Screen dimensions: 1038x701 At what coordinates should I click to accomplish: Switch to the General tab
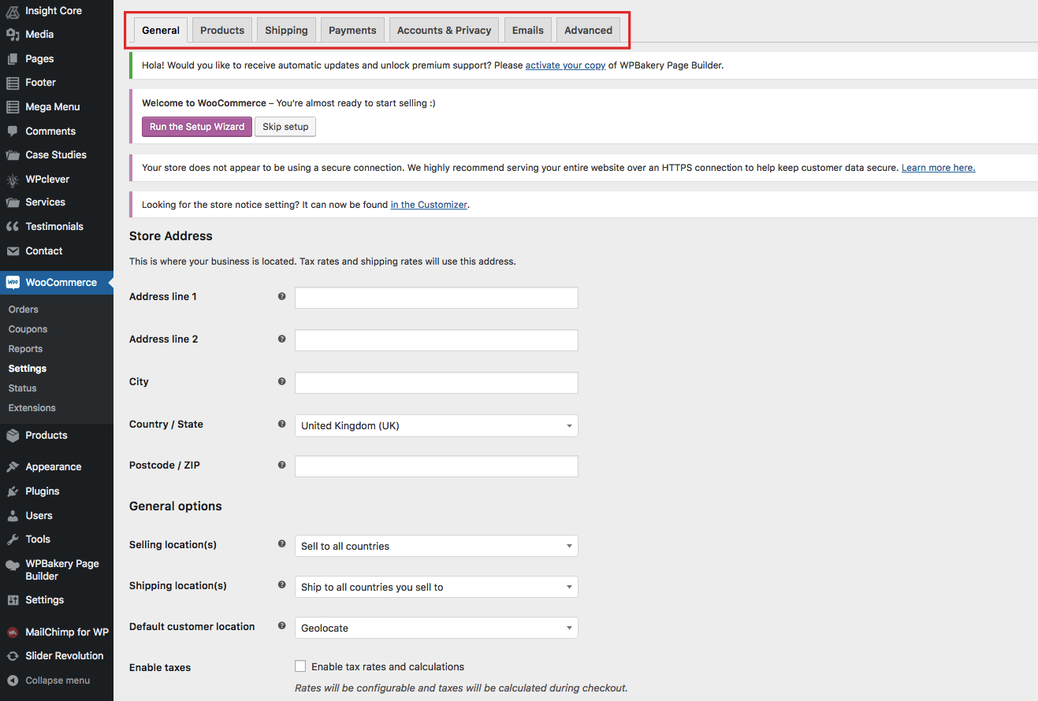161,30
